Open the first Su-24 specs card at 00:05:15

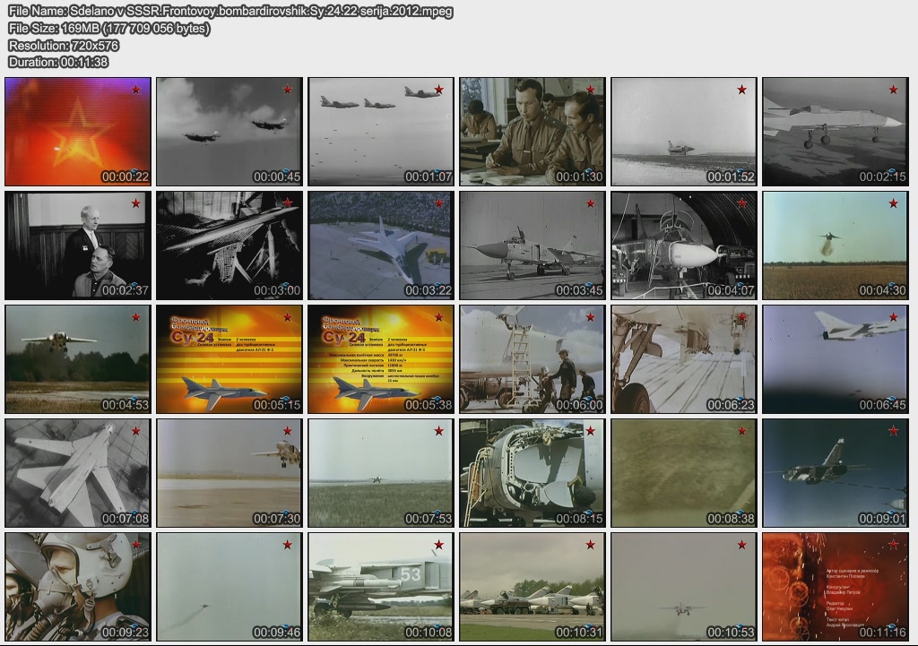point(229,359)
